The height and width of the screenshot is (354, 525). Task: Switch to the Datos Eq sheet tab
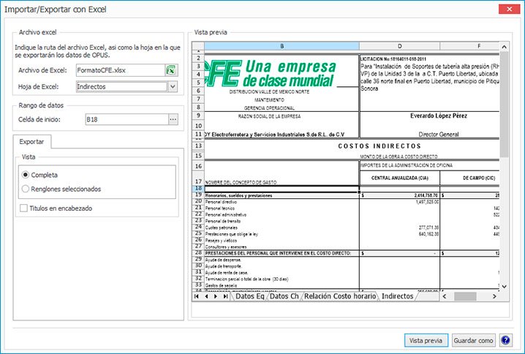pos(249,297)
